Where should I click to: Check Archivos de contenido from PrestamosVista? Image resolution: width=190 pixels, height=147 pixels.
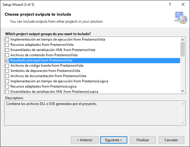point(7,55)
